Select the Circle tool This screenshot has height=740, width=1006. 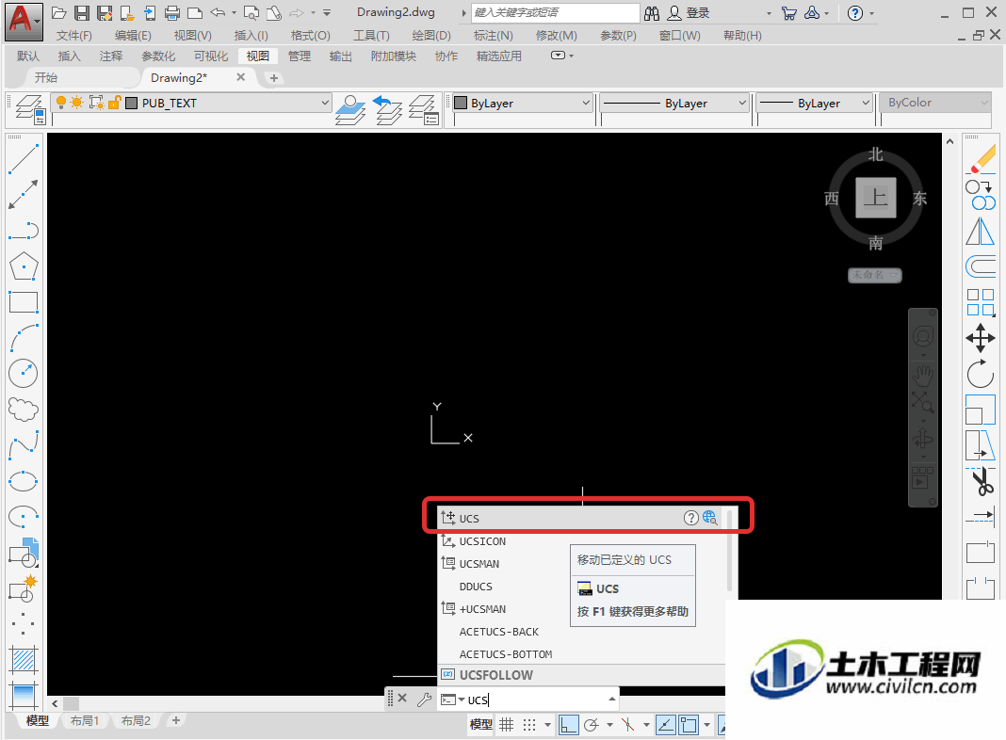pos(24,373)
